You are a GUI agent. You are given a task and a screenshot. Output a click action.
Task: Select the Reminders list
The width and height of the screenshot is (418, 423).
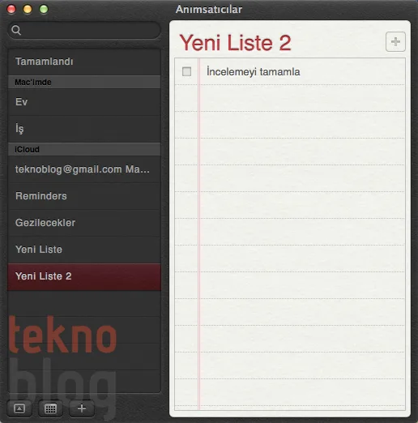84,196
